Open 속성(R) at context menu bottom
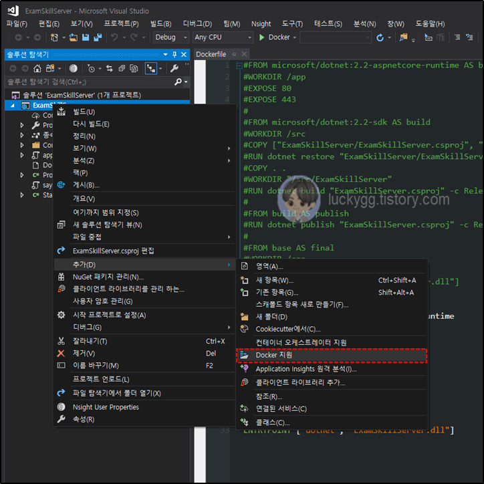Image resolution: width=484 pixels, height=484 pixels. click(x=144, y=419)
